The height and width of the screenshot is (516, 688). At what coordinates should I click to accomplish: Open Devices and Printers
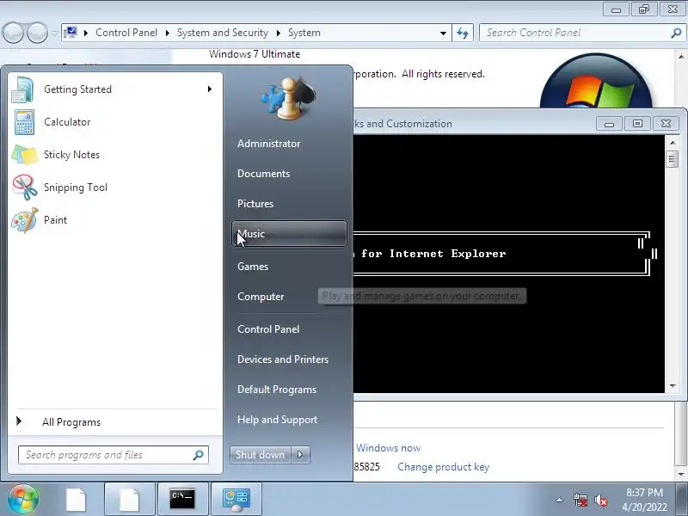(289, 359)
